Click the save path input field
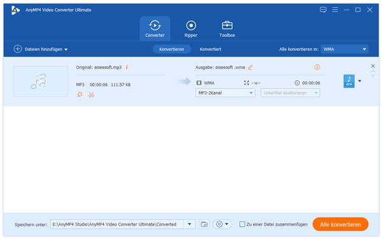Screen dimensions: 382x239 tap(117, 224)
